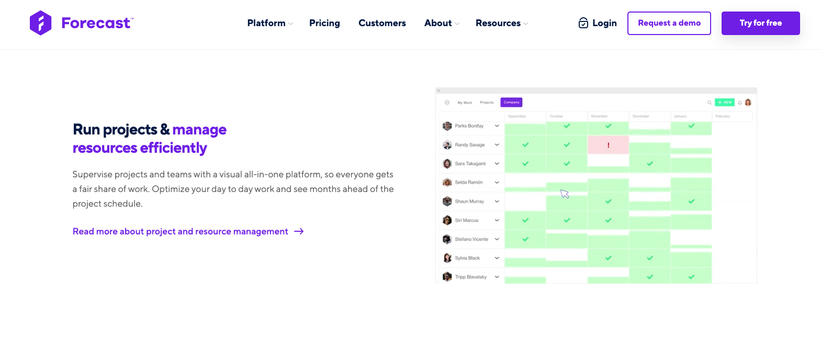This screenshot has width=821, height=338.
Task: Go to the Pricing page
Action: tap(324, 23)
